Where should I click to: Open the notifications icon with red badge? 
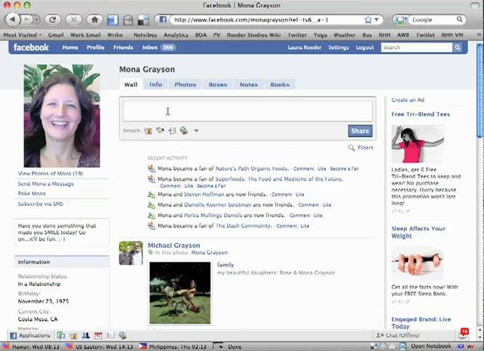tap(463, 334)
